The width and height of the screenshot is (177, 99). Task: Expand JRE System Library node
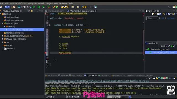click(3, 36)
